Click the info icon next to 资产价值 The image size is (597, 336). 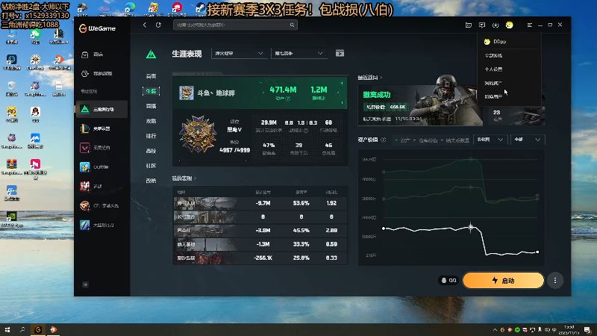click(384, 140)
